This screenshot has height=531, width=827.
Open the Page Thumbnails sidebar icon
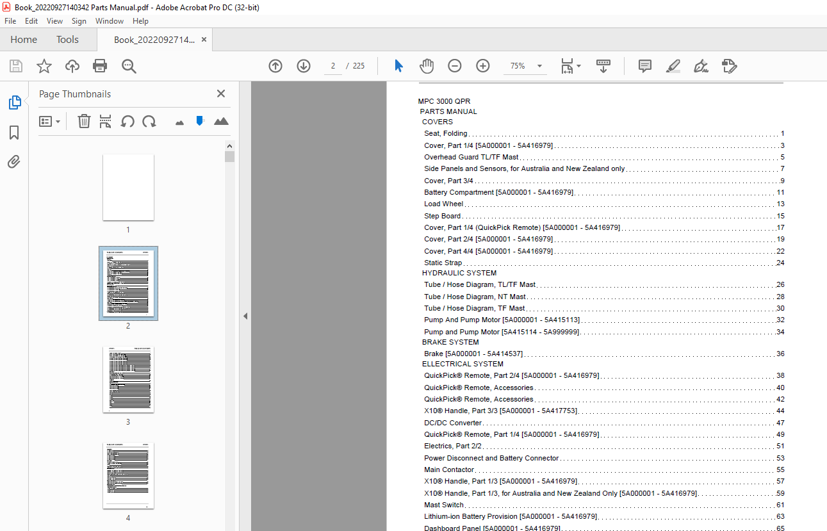tap(14, 102)
